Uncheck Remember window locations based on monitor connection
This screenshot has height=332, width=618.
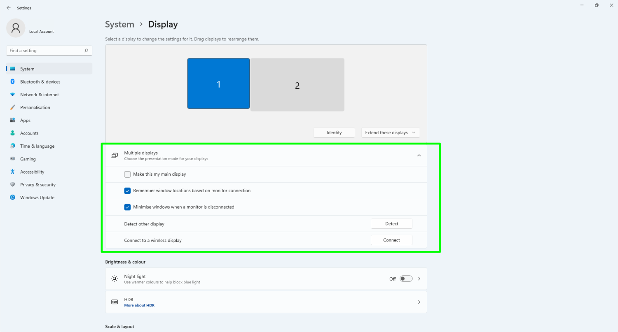(x=127, y=190)
